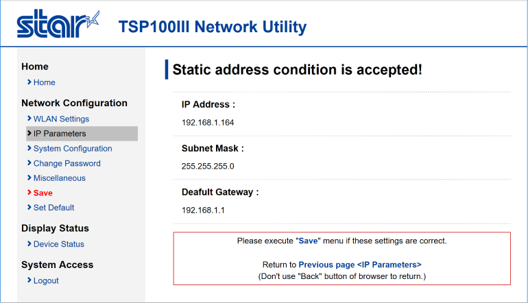Go to System Configuration page
This screenshot has width=528, height=303.
[73, 149]
